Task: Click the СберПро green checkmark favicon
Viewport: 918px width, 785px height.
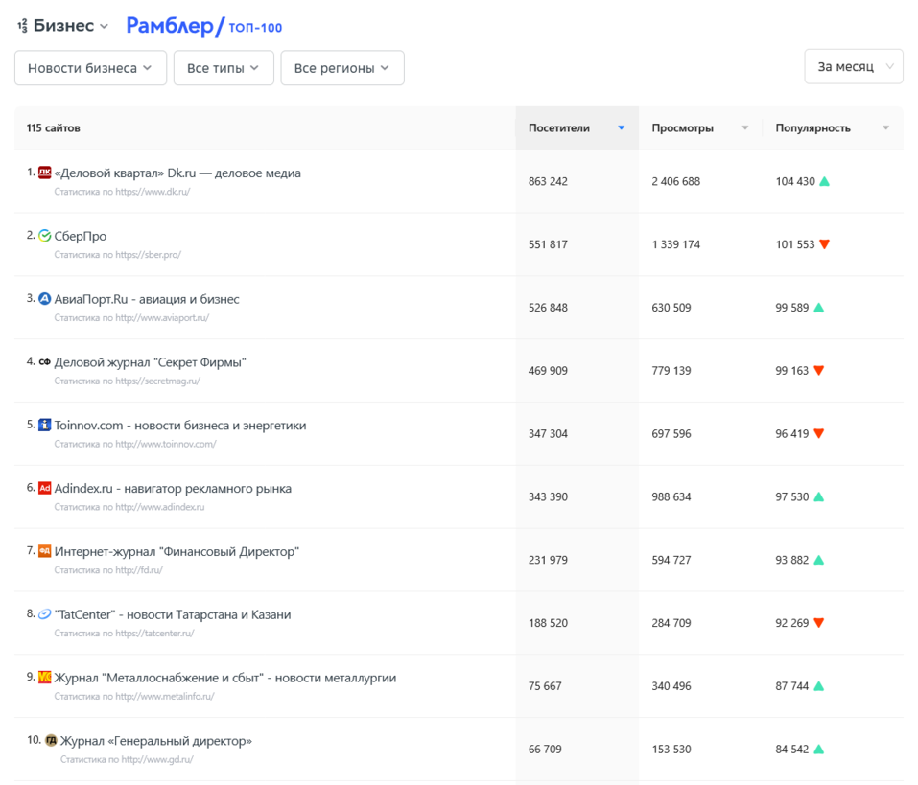Action: pyautogui.click(x=44, y=236)
